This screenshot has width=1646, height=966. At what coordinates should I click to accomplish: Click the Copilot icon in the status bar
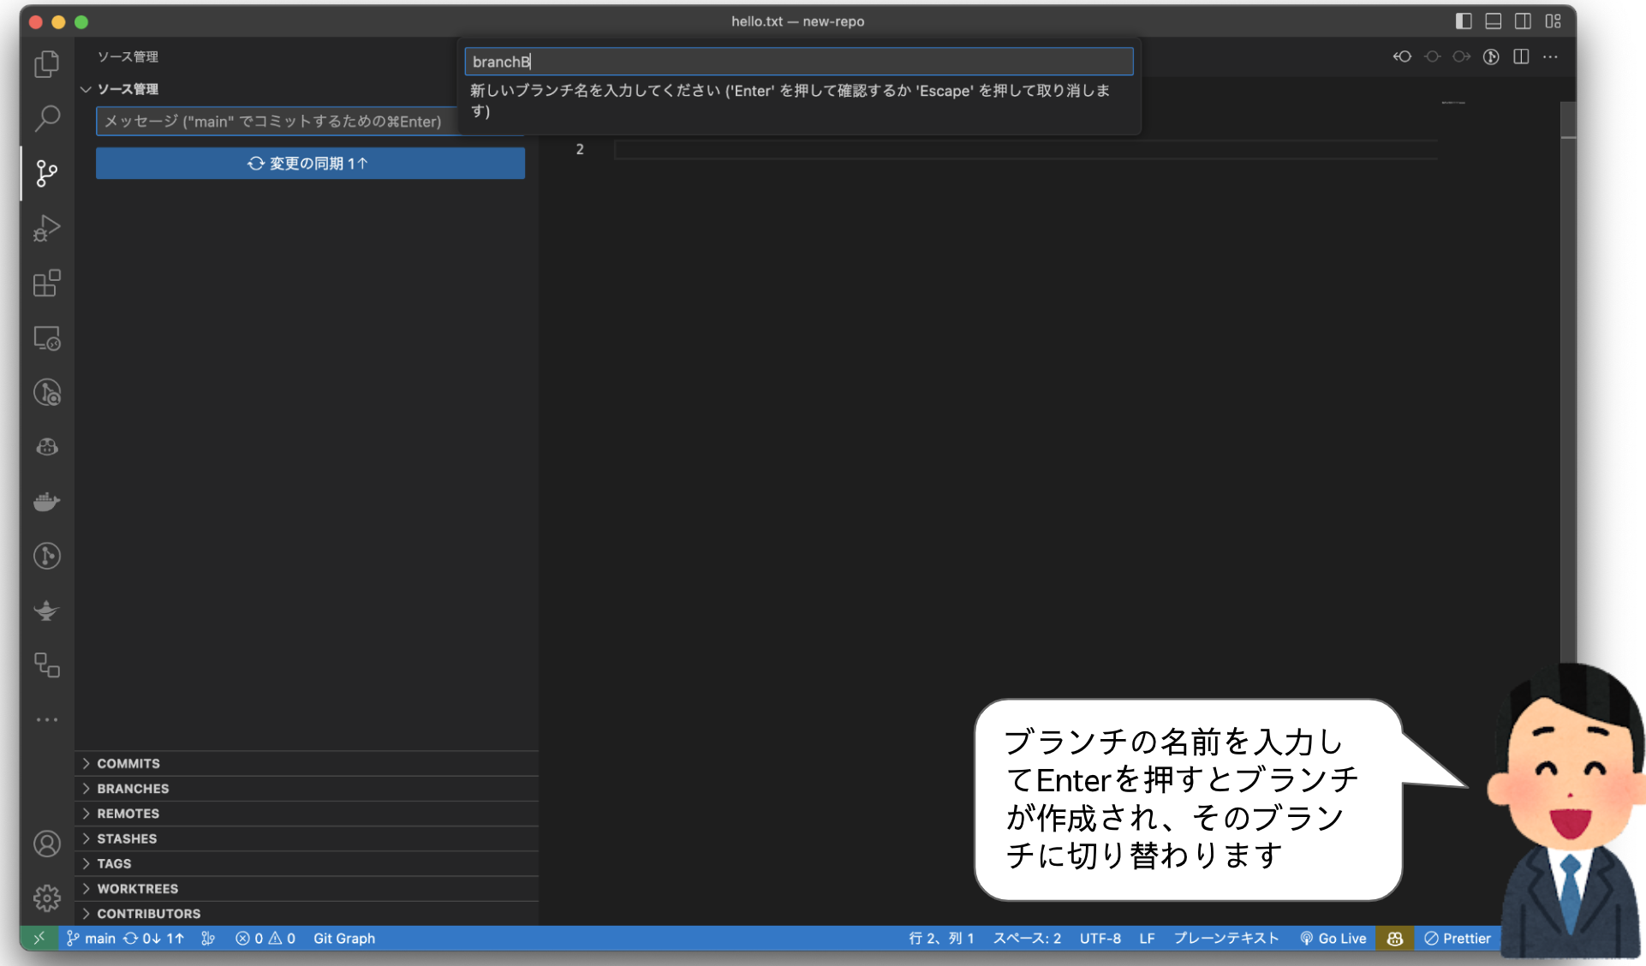(x=1394, y=938)
